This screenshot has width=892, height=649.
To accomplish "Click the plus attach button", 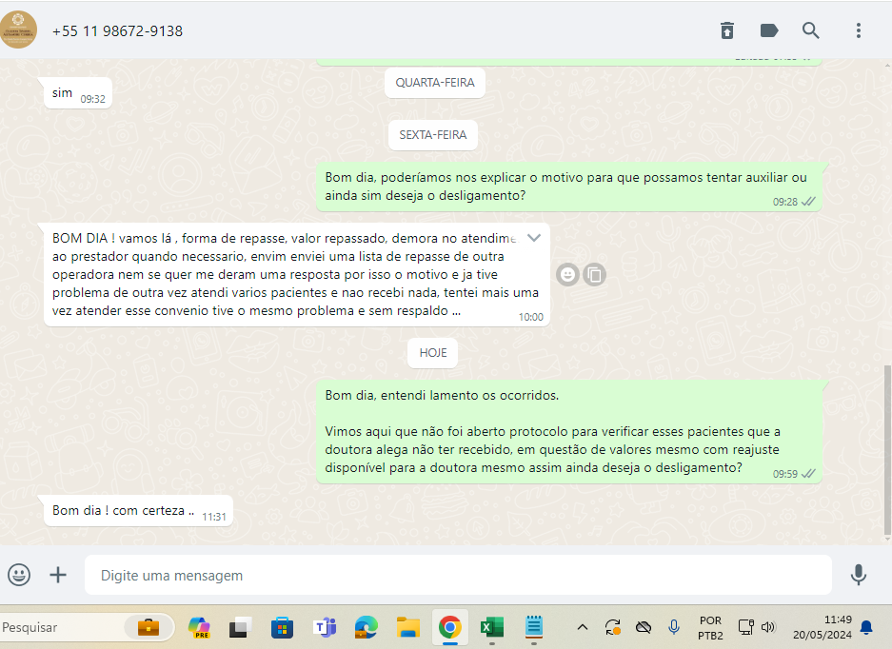I will [58, 575].
